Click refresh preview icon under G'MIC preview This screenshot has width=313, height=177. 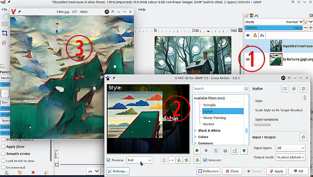pos(187,160)
